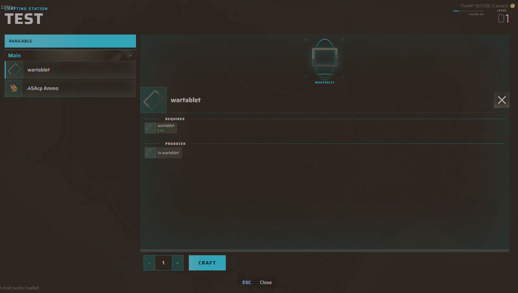Click the FiveM globe icon top right
The width and height of the screenshot is (518, 293).
click(x=512, y=6)
